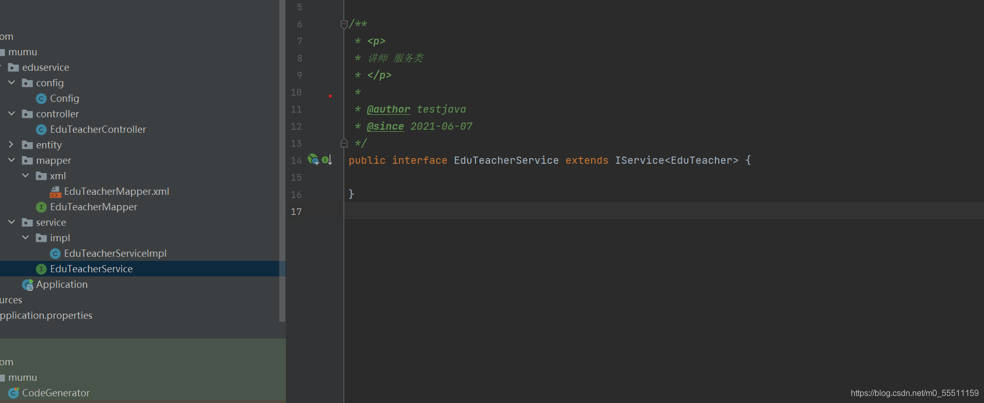Click the Chinese description comment on line 8
Viewport: 984px width, 403px height.
coord(396,58)
